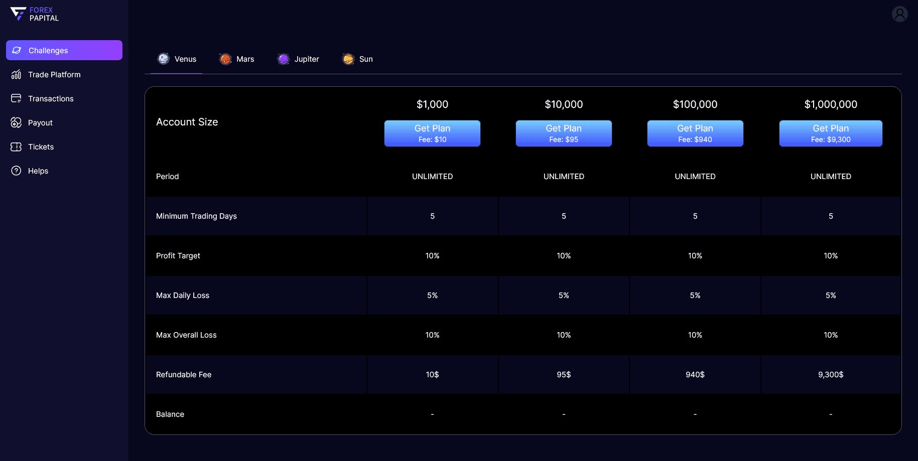Click the Challenges planet icon in sidebar
The width and height of the screenshot is (918, 461).
click(x=17, y=50)
